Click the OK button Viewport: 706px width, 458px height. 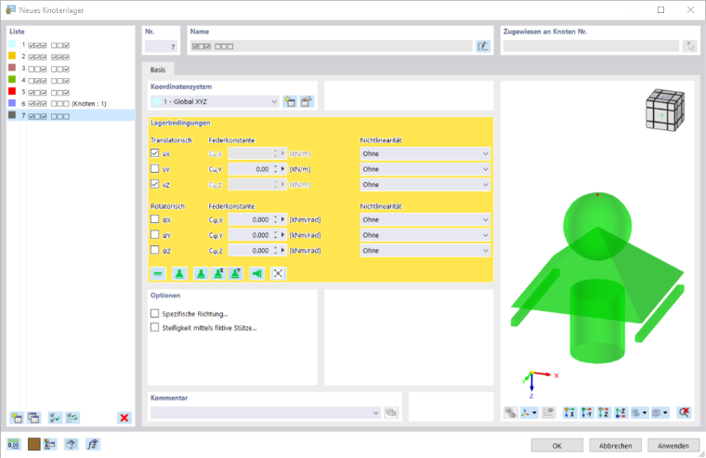[x=557, y=445]
